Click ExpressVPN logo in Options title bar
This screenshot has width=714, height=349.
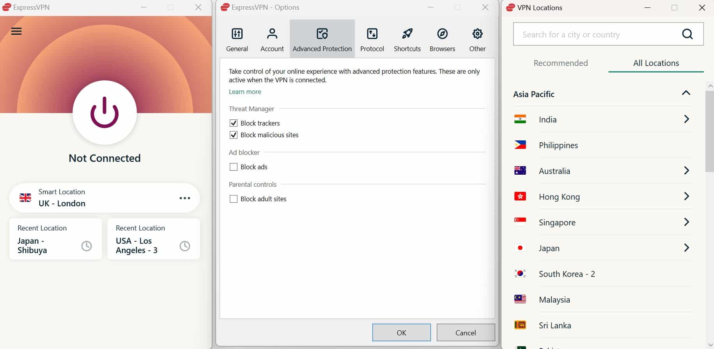225,7
